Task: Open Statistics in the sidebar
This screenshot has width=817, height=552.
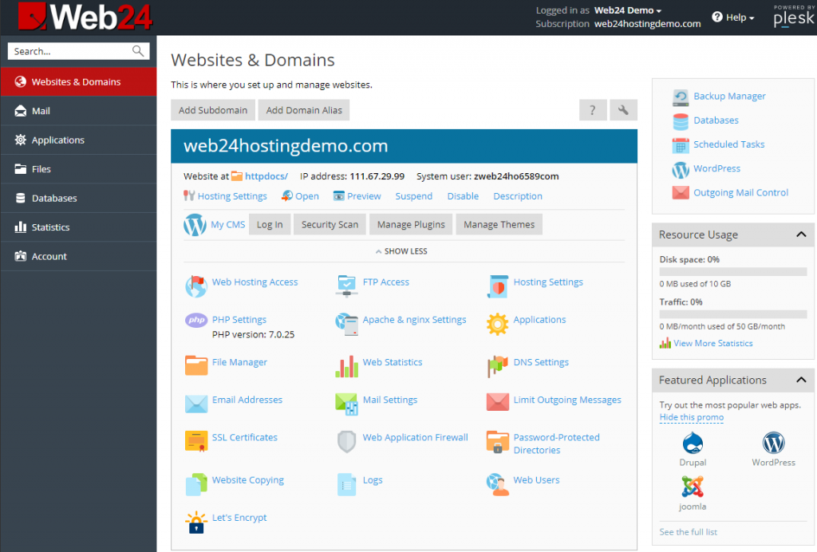Action: pos(79,227)
